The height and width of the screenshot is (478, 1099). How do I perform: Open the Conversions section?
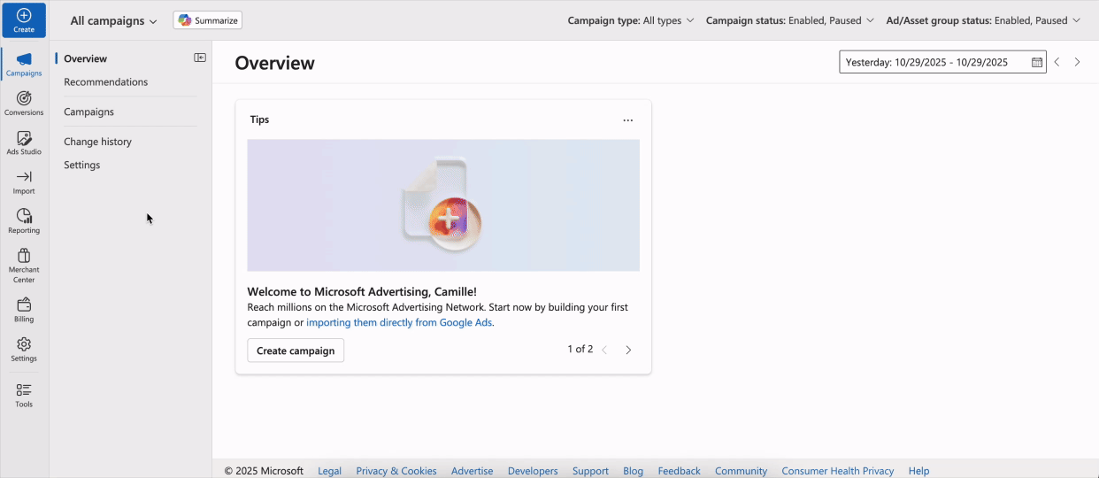[x=24, y=104]
